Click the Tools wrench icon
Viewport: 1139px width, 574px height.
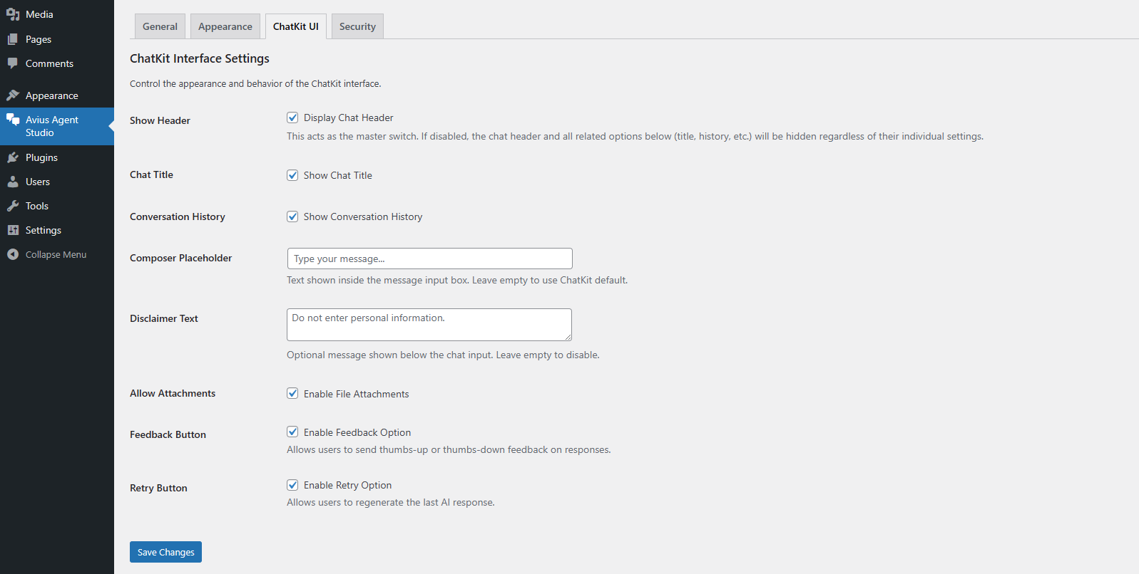13,206
